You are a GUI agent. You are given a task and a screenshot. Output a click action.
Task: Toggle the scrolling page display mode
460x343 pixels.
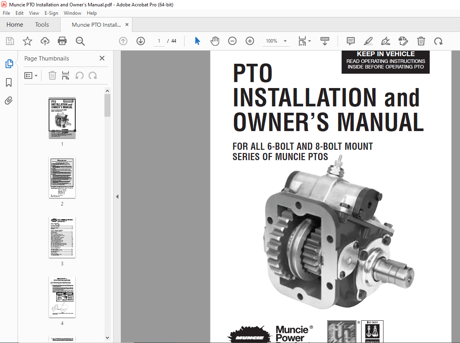325,41
